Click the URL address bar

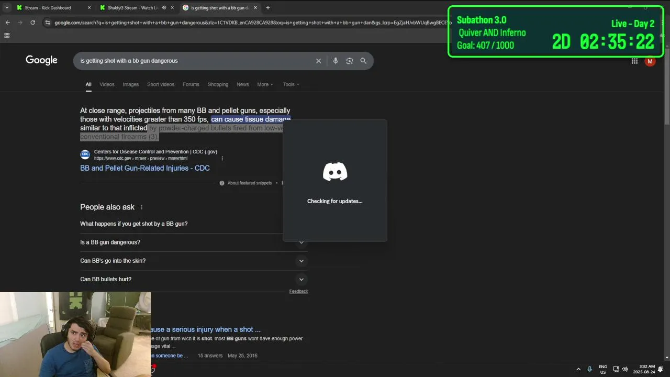251,23
